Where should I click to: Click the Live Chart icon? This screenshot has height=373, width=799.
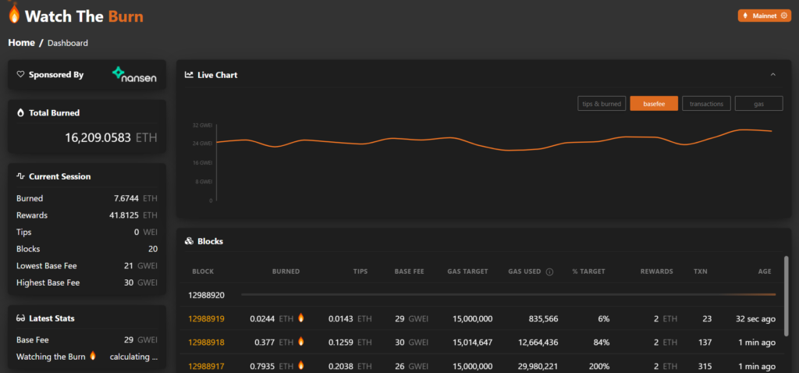coord(189,75)
